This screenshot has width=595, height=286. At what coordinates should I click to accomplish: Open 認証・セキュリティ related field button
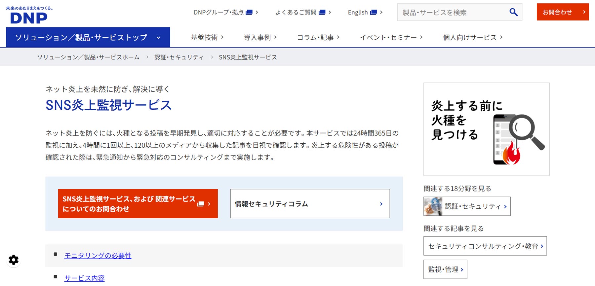pyautogui.click(x=467, y=206)
